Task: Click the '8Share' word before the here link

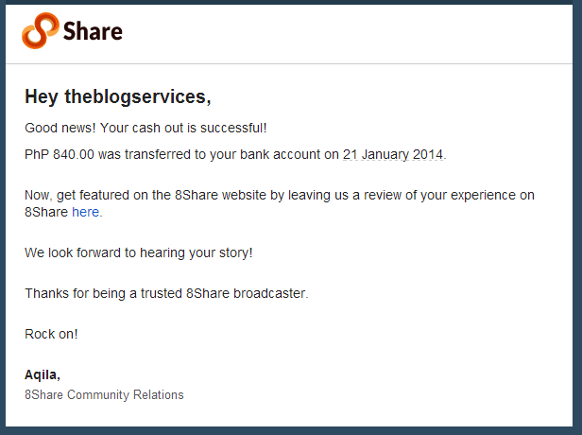Action: tap(46, 212)
